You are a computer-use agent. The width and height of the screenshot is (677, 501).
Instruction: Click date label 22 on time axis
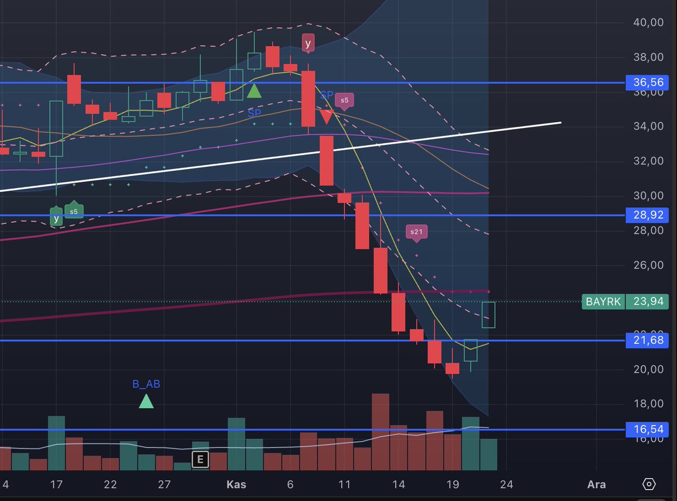(x=111, y=484)
